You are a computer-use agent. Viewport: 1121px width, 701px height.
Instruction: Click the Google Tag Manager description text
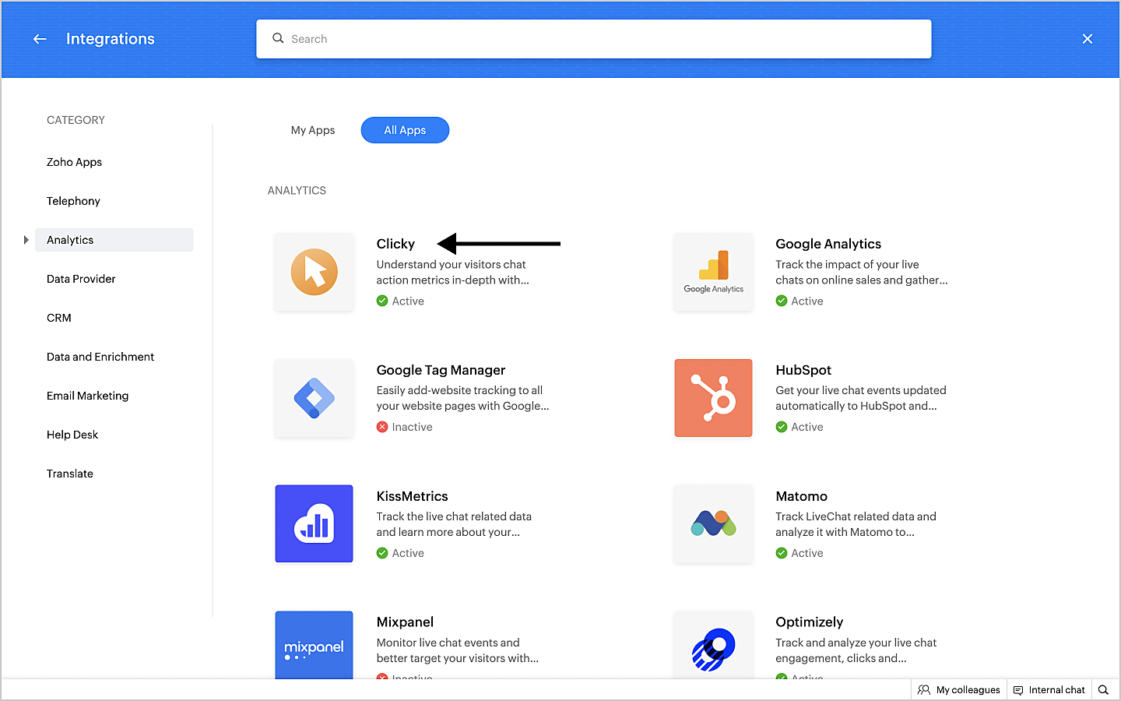coord(462,398)
